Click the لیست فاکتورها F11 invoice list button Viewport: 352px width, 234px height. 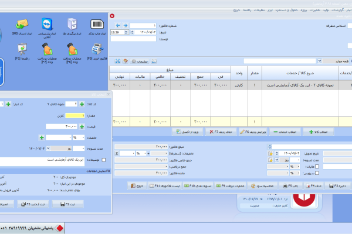[x=165, y=186]
